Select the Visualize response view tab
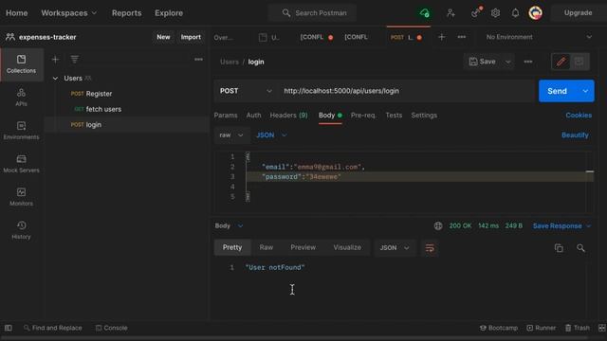 point(347,247)
